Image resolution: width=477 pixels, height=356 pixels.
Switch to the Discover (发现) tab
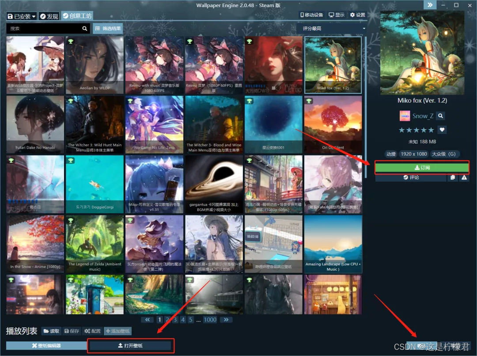click(x=49, y=16)
